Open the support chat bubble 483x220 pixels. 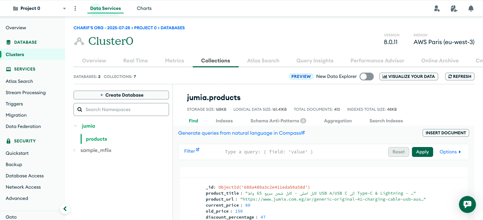click(x=467, y=204)
